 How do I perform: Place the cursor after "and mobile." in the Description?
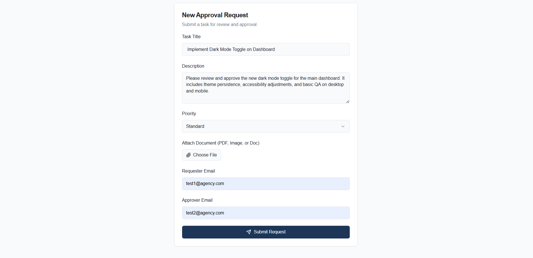tap(209, 91)
